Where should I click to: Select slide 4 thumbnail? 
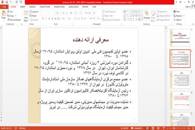pos(180,100)
